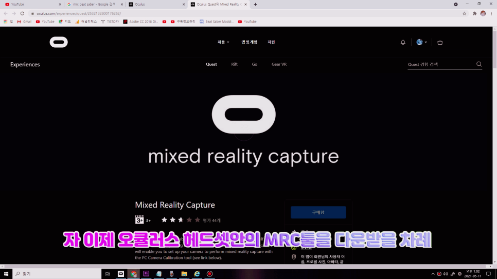Open the Chrome extensions puzzle icon
This screenshot has height=279, width=497.
click(474, 13)
